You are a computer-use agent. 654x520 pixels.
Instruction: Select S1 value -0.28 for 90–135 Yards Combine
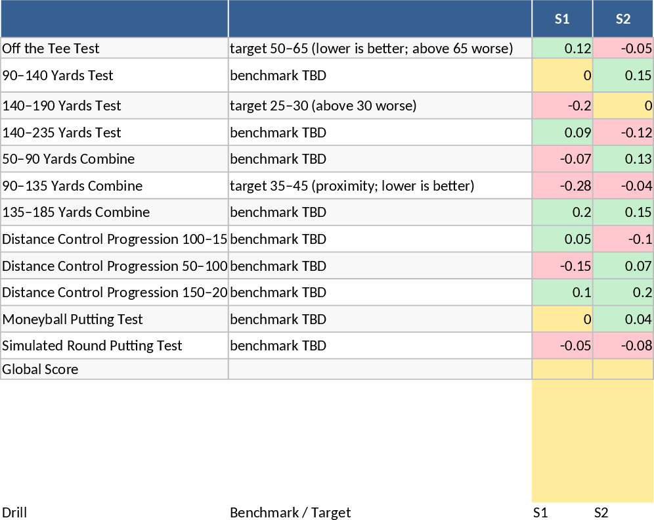(562, 186)
